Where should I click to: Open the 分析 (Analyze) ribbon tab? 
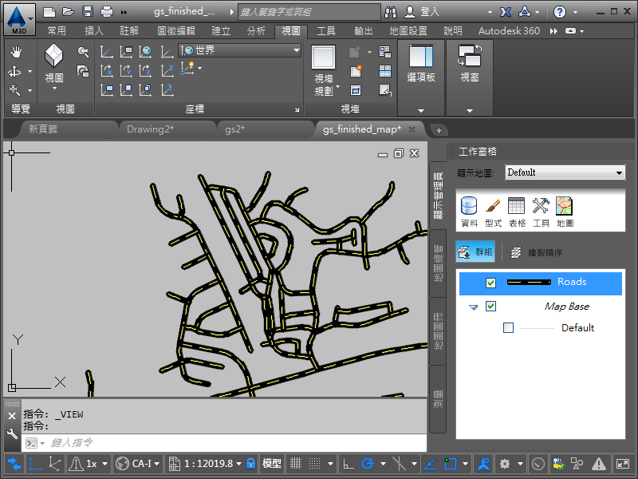(256, 31)
